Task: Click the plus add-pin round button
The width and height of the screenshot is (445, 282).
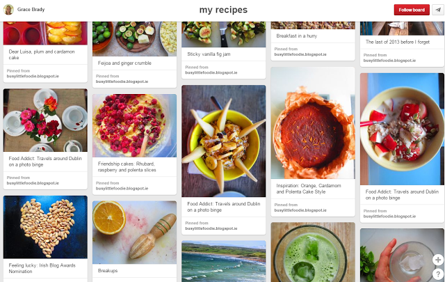Action: point(438,260)
